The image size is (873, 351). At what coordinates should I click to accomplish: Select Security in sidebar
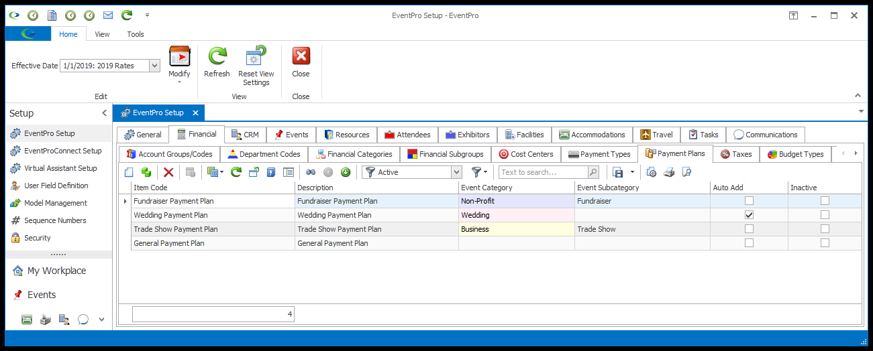click(58, 238)
